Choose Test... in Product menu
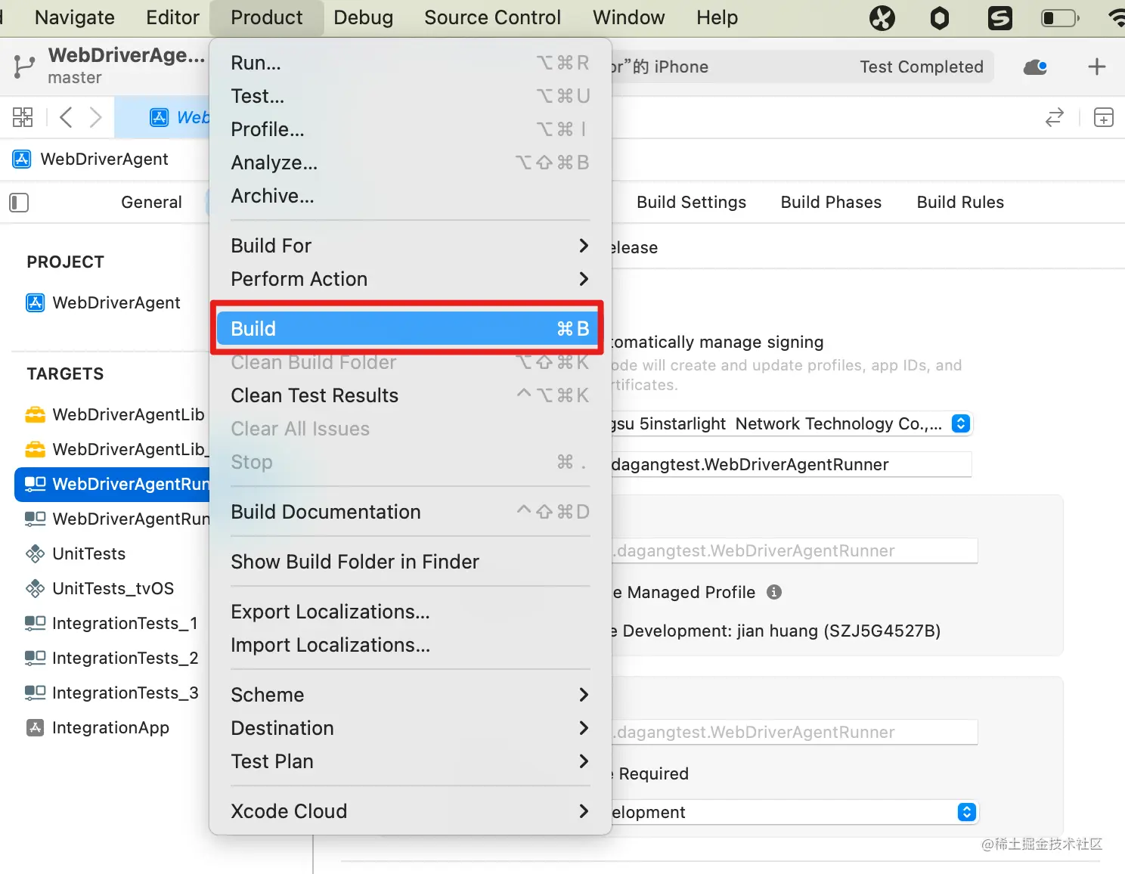1125x874 pixels. 410,96
